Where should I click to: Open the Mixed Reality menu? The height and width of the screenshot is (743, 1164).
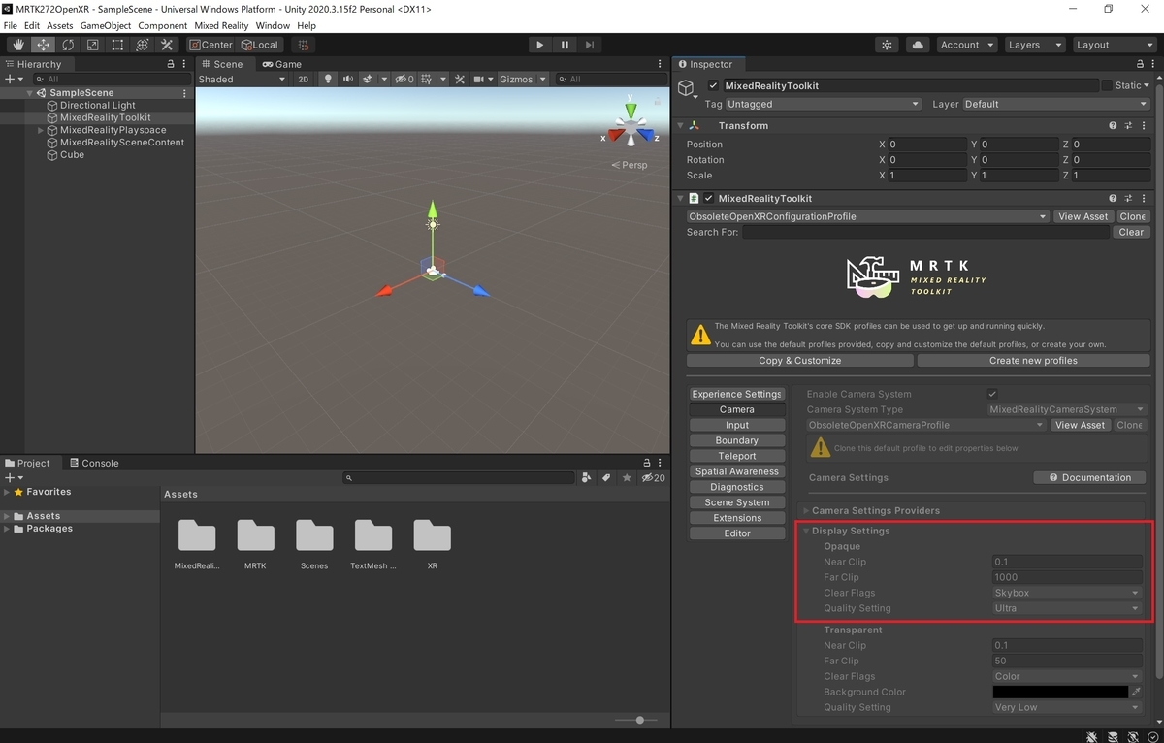pyautogui.click(x=221, y=25)
